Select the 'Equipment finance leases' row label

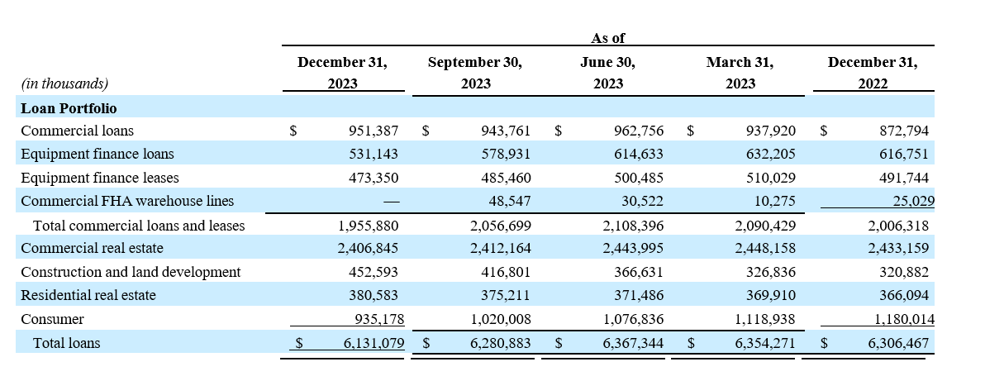tap(99, 178)
